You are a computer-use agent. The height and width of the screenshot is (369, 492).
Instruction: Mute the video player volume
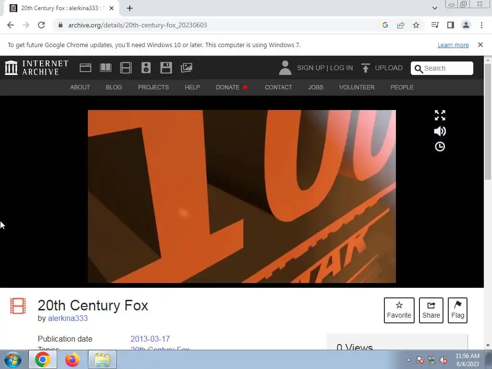pyautogui.click(x=440, y=131)
